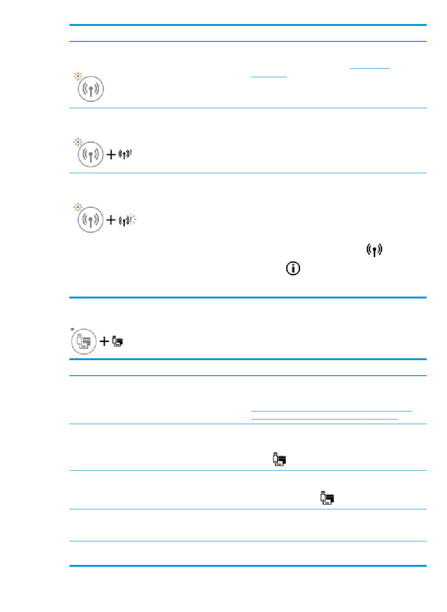Click the large circled Wi-Fi Direct button icon
The height and width of the screenshot is (612, 447).
coord(84,341)
